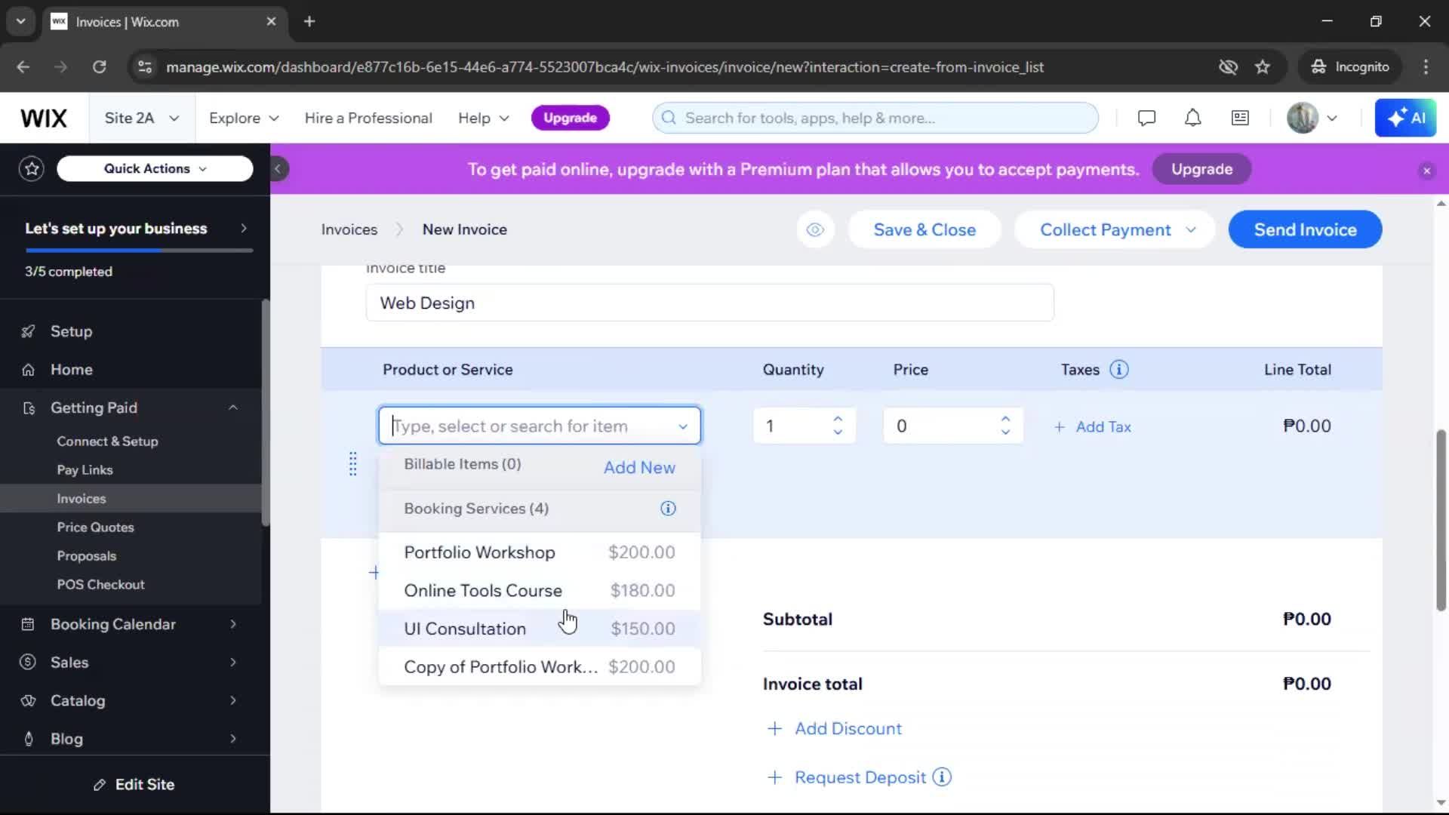The height and width of the screenshot is (815, 1449).
Task: Click Add Tax link
Action: click(1092, 427)
